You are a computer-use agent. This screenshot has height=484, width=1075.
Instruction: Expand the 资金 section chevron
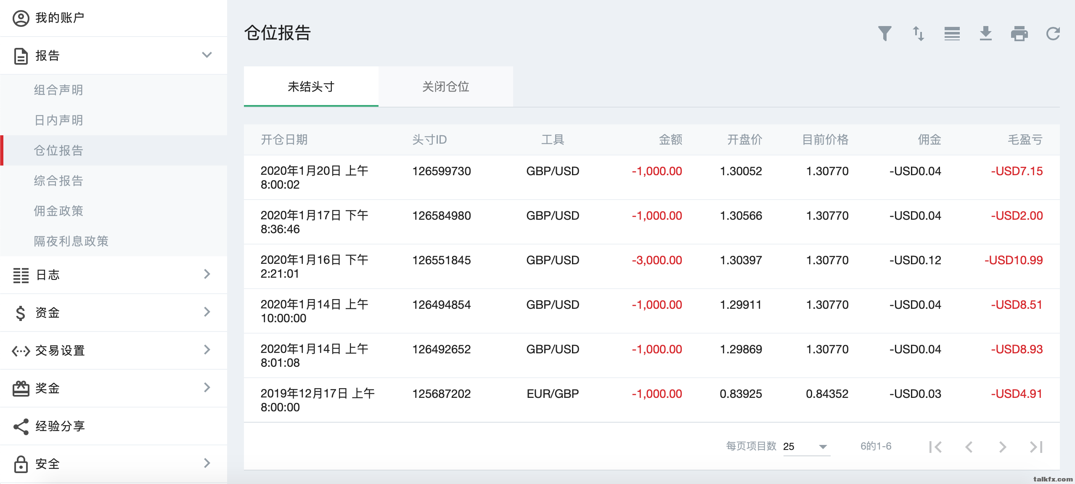coord(207,312)
